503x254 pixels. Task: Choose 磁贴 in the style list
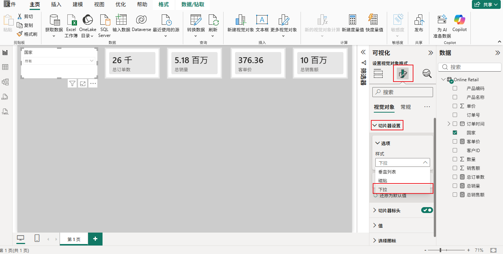pyautogui.click(x=403, y=181)
